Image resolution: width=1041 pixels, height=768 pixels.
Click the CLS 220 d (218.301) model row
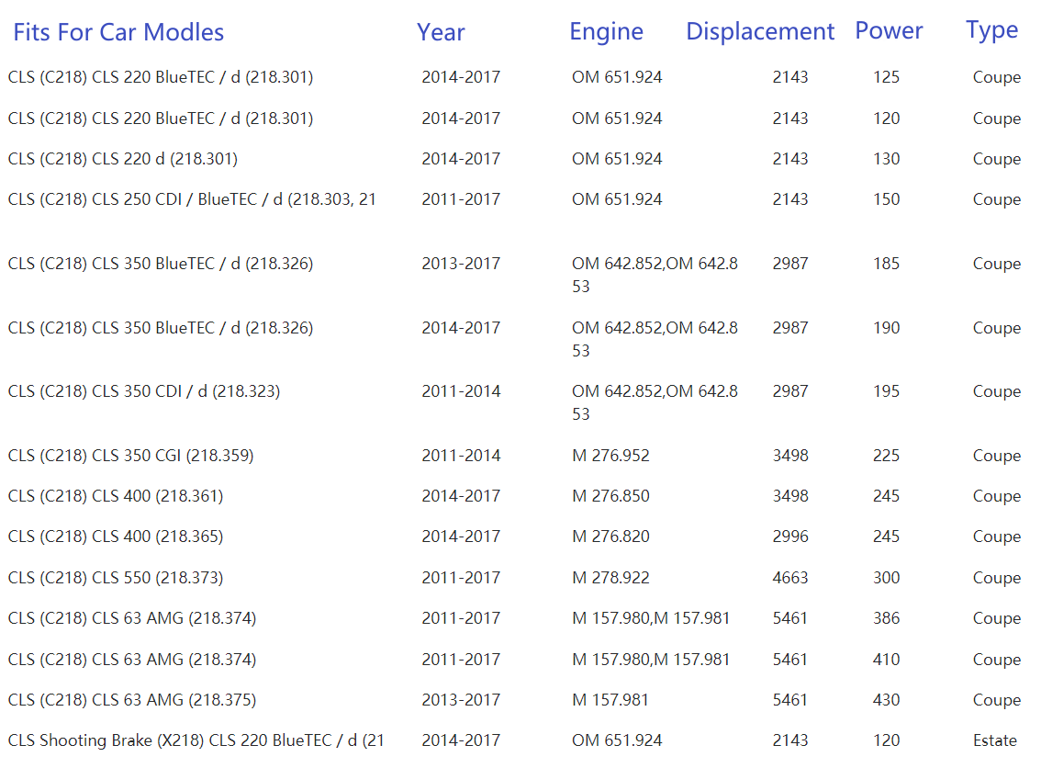(x=123, y=159)
